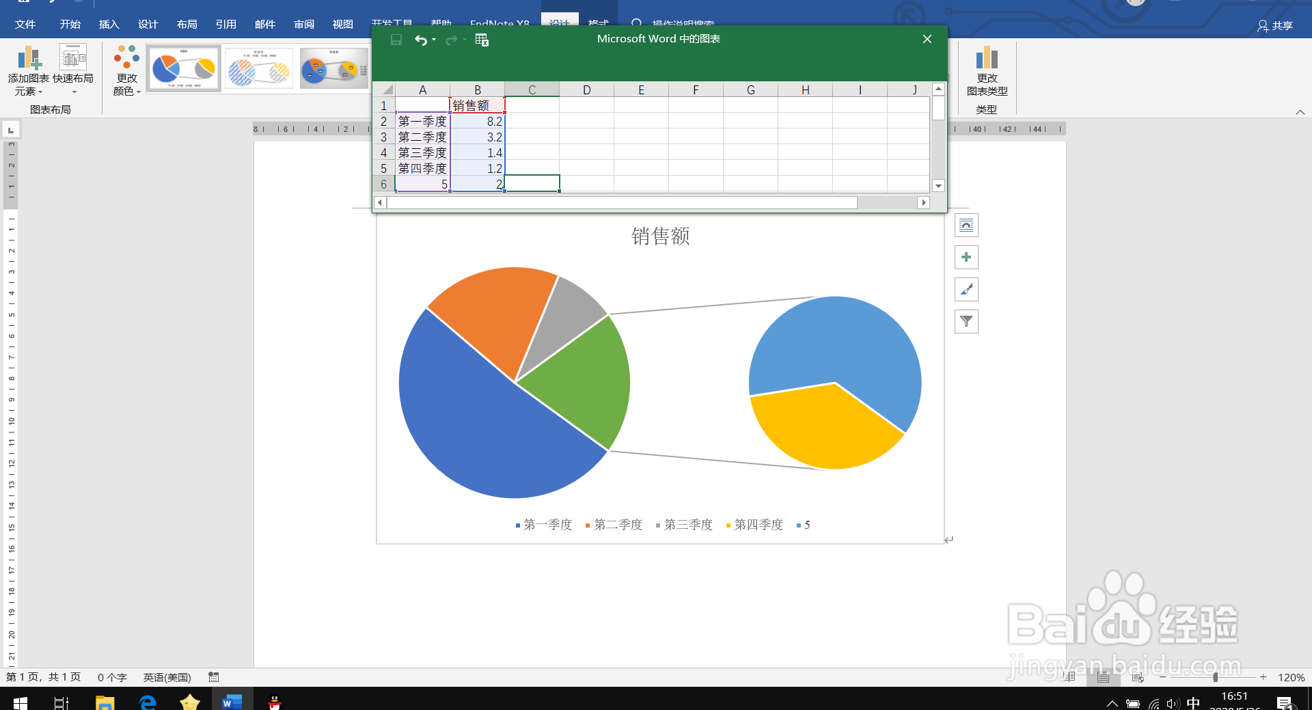
Task: Click page count in status bar
Action: tap(43, 677)
